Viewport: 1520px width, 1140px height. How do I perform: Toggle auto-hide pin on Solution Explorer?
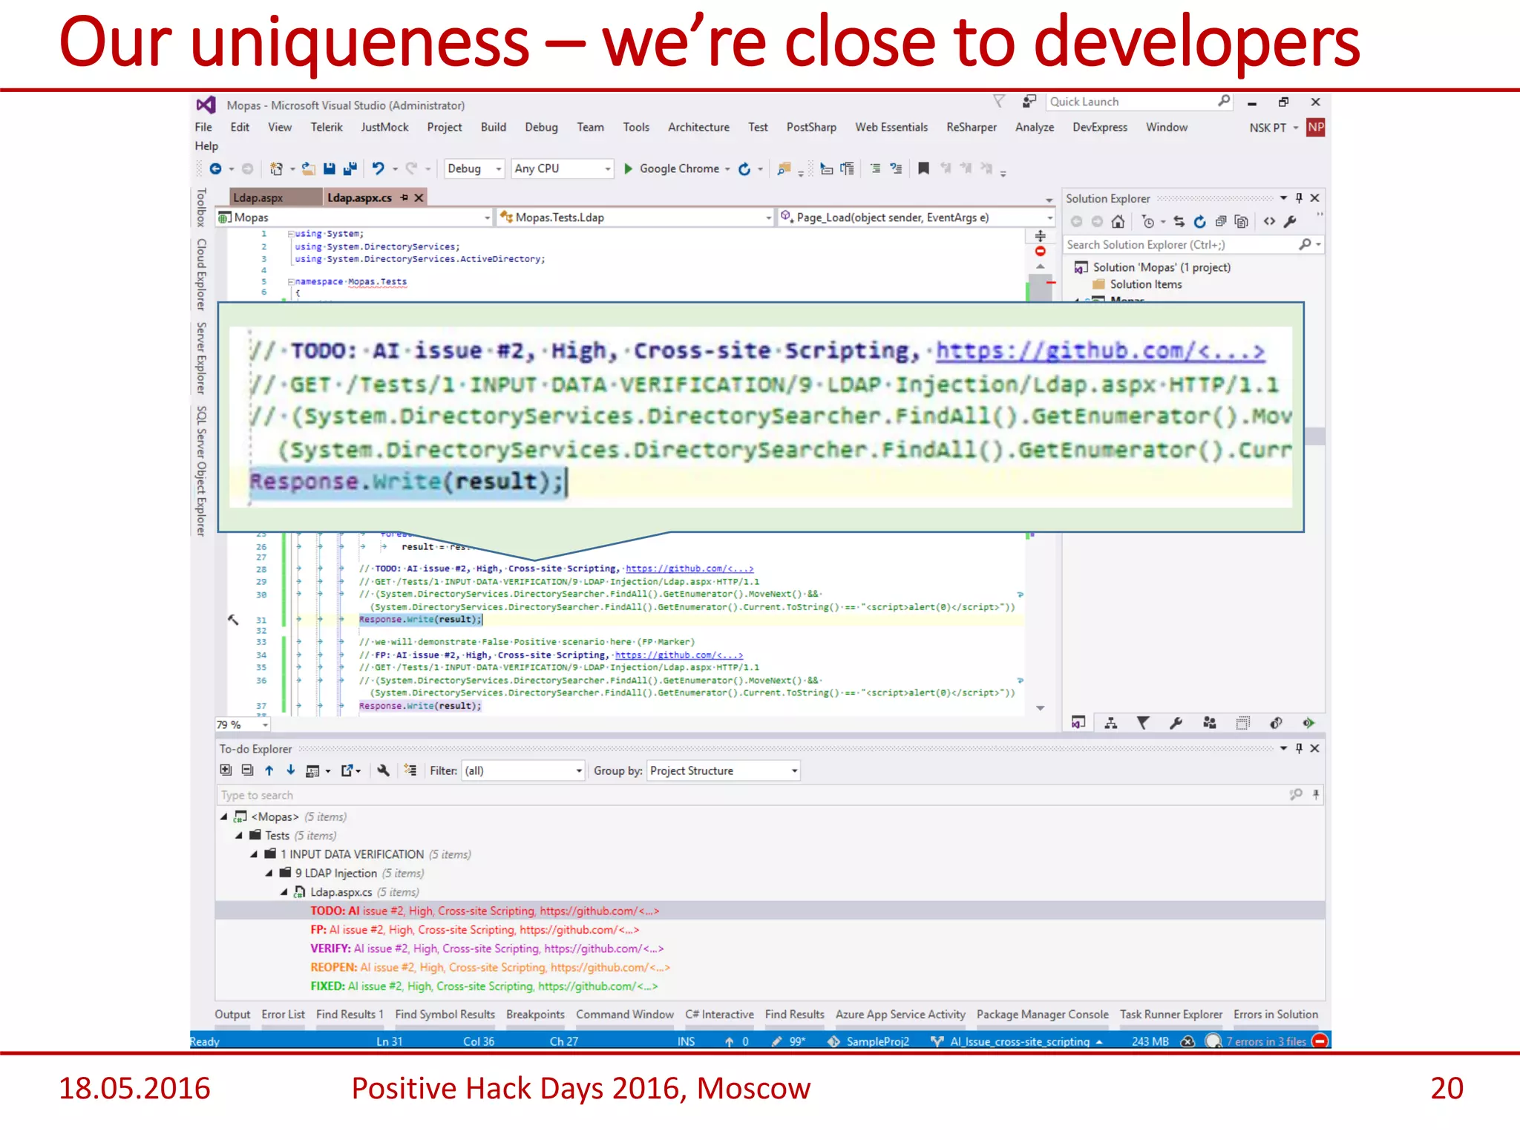[1299, 198]
